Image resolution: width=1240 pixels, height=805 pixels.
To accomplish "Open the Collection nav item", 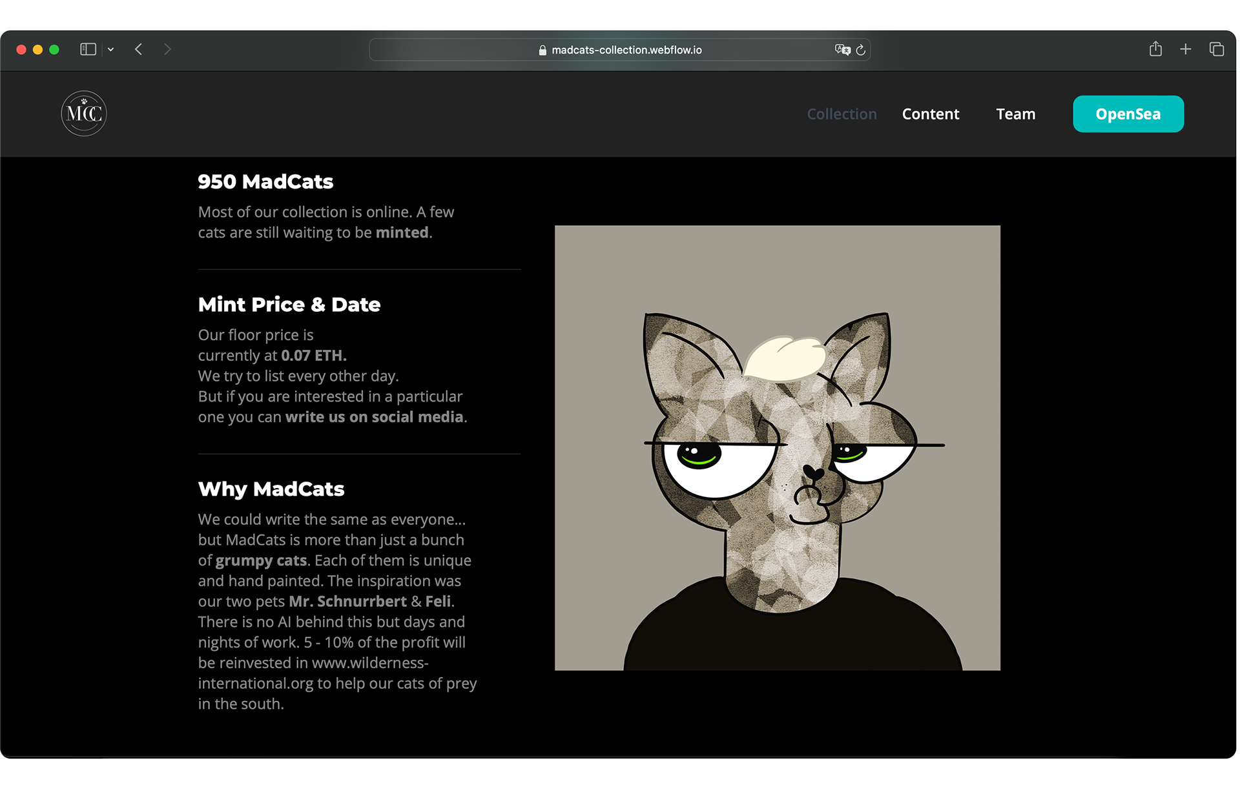I will tap(842, 114).
